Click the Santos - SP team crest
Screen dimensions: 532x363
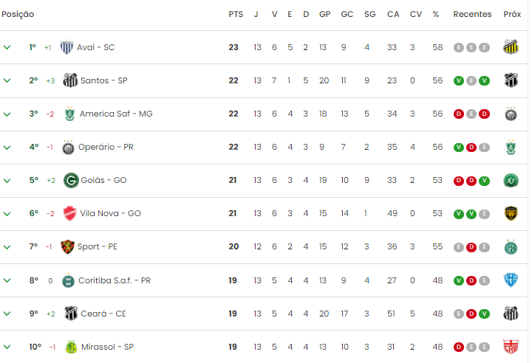[x=70, y=80]
